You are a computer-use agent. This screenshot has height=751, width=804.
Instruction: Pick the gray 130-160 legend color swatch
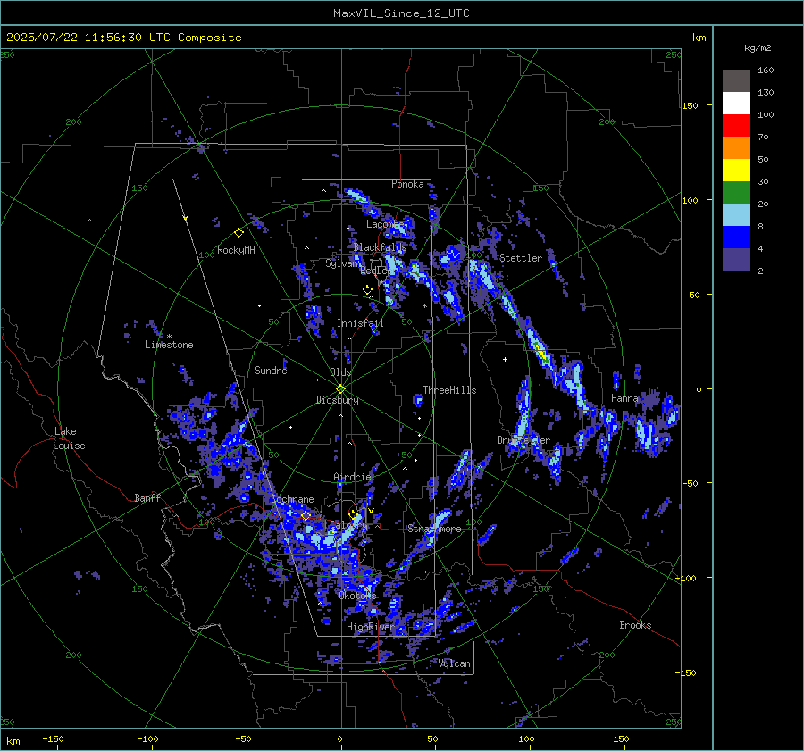736,81
